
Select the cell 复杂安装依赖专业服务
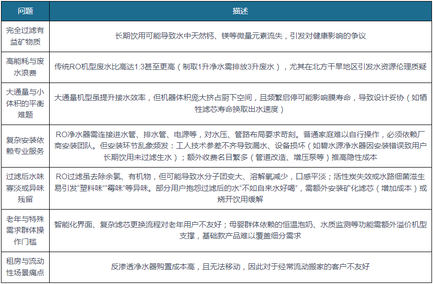(25, 146)
